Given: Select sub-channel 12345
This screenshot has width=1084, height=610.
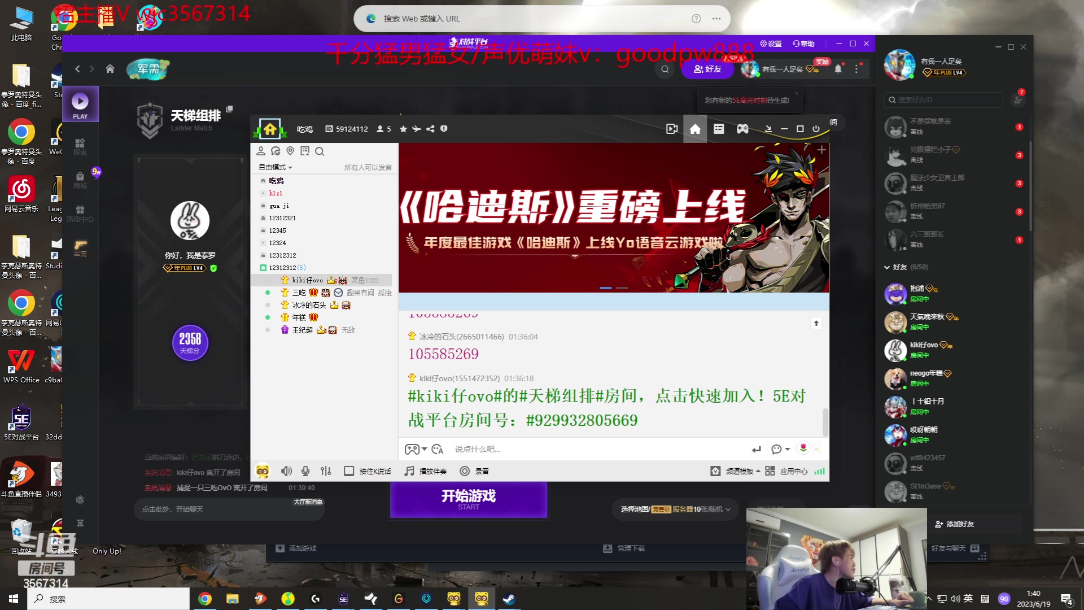Looking at the screenshot, I should tap(277, 230).
